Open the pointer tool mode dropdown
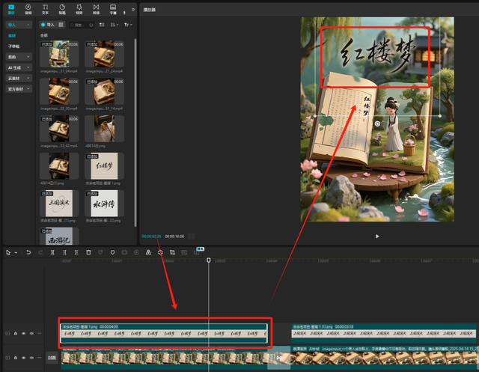The width and height of the screenshot is (479, 372). [x=16, y=252]
